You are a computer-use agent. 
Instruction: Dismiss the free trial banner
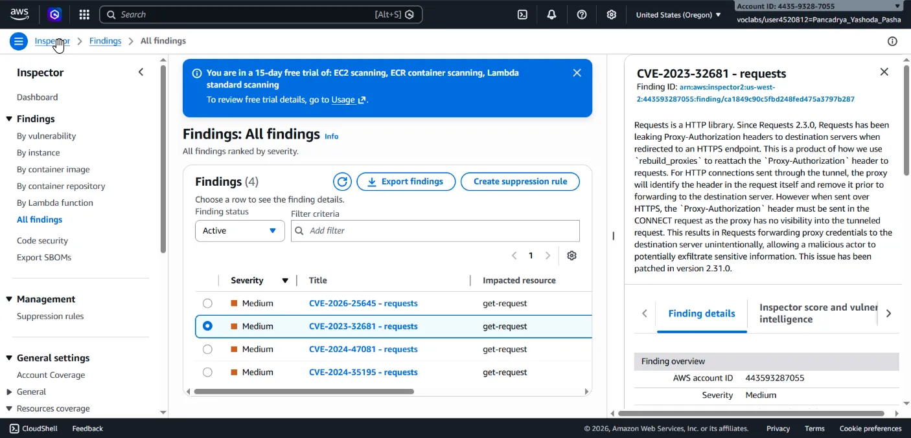(577, 72)
